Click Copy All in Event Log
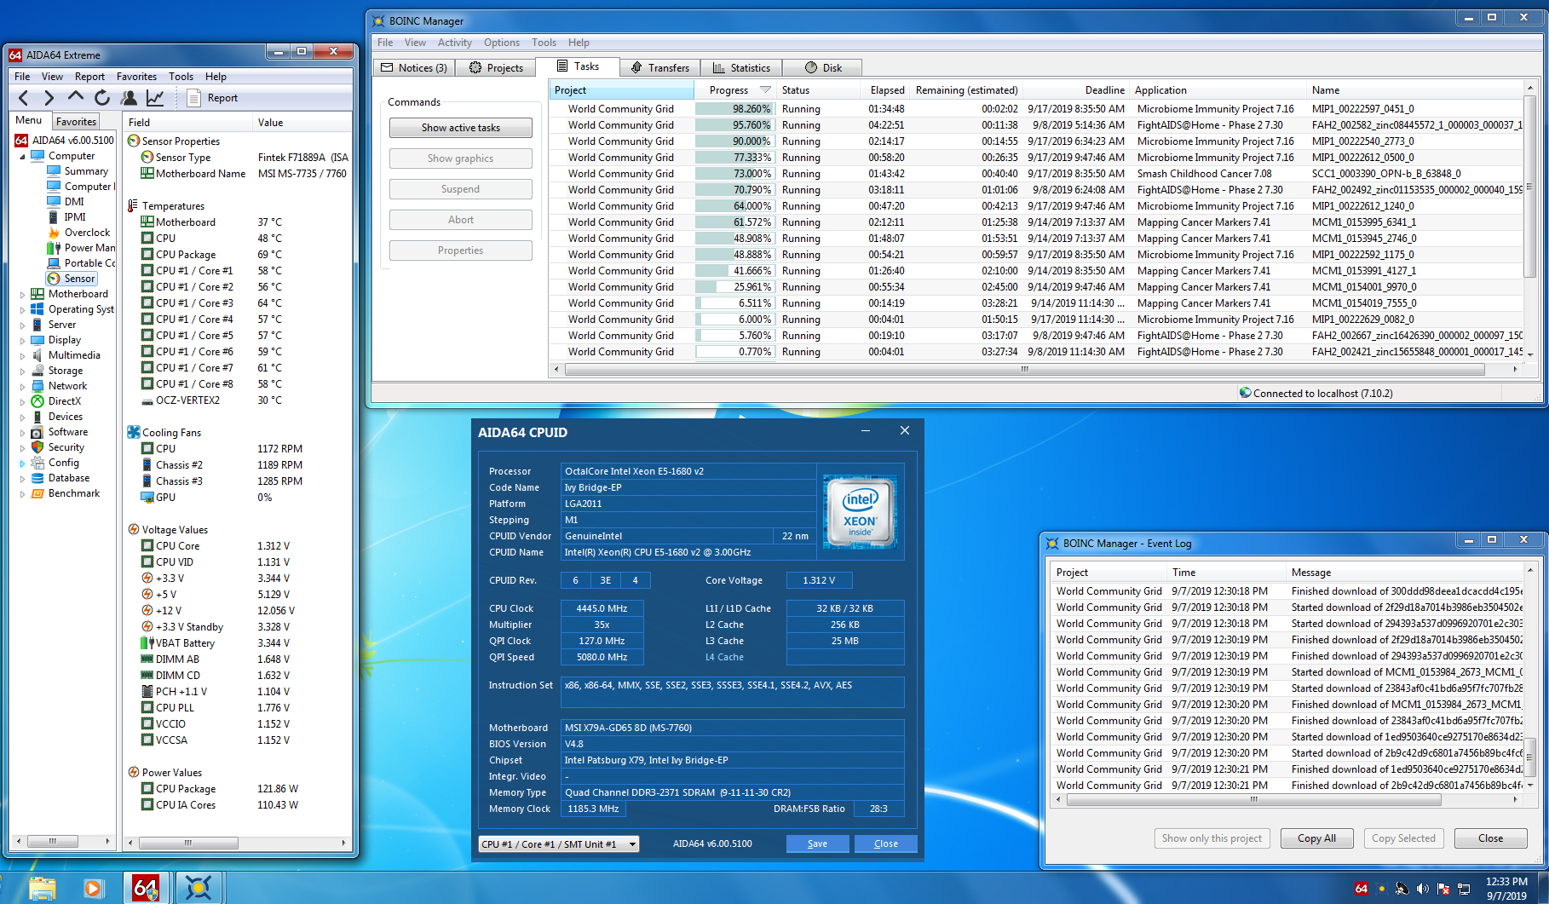Viewport: 1549px width, 904px height. tap(1316, 838)
